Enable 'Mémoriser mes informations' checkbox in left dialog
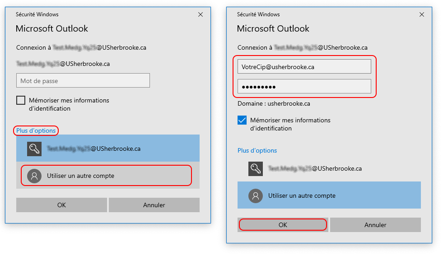Image resolution: width=448 pixels, height=265 pixels. pyautogui.click(x=21, y=100)
